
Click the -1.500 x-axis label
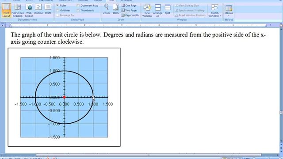[21, 104]
